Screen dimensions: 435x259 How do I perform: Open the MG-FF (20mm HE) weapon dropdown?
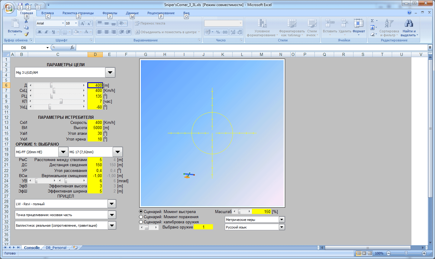[x=63, y=152]
